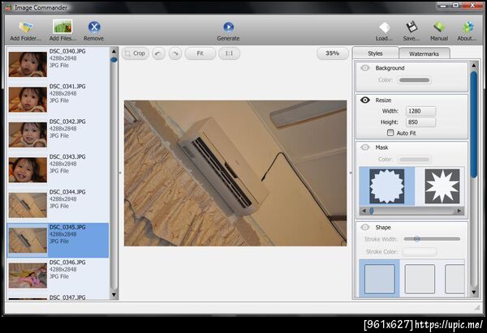Toggle the Shape effect eye icon

(365, 228)
